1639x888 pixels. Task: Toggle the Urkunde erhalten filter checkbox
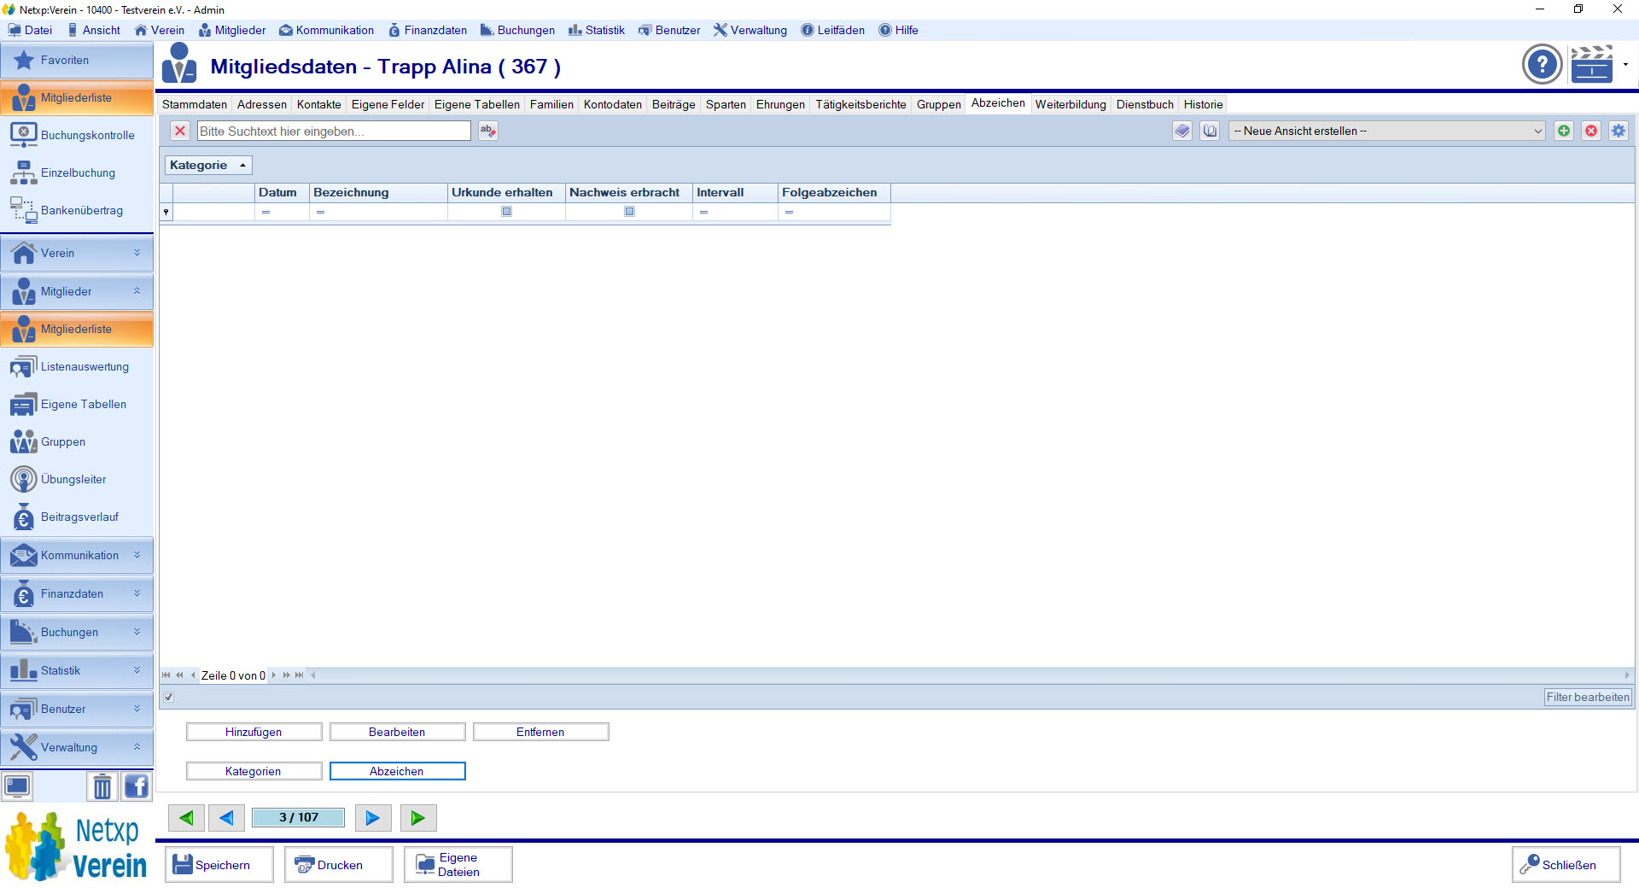[506, 212]
